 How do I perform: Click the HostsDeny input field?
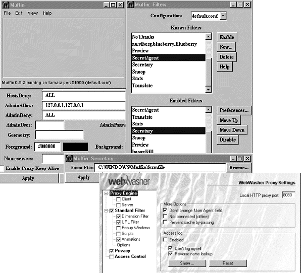click(84, 95)
